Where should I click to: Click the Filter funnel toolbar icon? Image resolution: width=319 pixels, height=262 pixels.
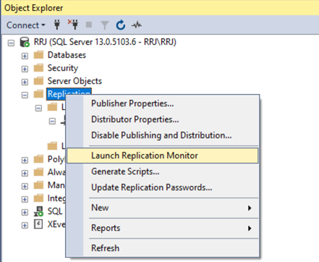(105, 25)
